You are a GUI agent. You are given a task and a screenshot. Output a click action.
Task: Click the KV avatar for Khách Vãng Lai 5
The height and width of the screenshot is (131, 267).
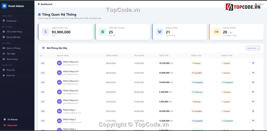[x=59, y=63]
